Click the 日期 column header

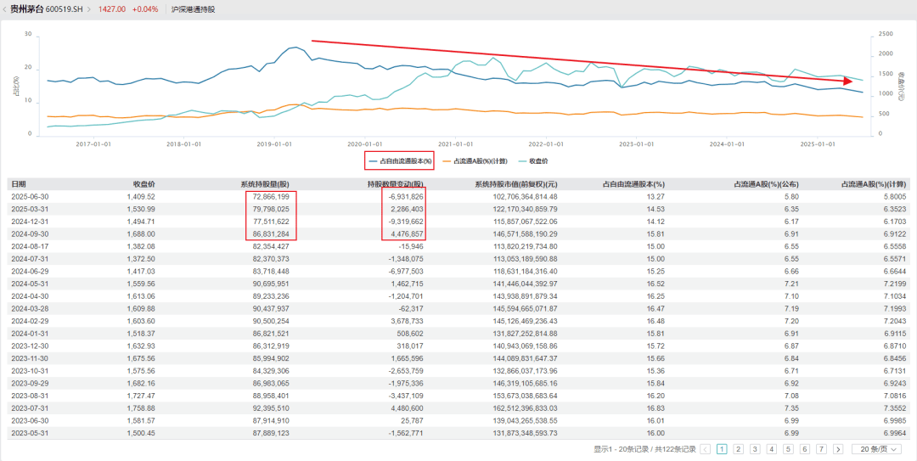click(x=18, y=183)
